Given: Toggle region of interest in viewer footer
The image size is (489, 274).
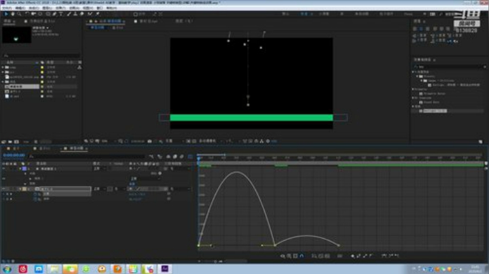Looking at the screenshot, I should click(x=188, y=141).
